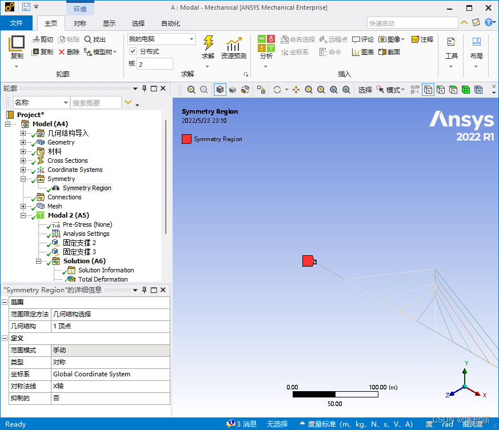Collapse the Solution (A6) node
This screenshot has width=499, height=430.
tap(38, 261)
